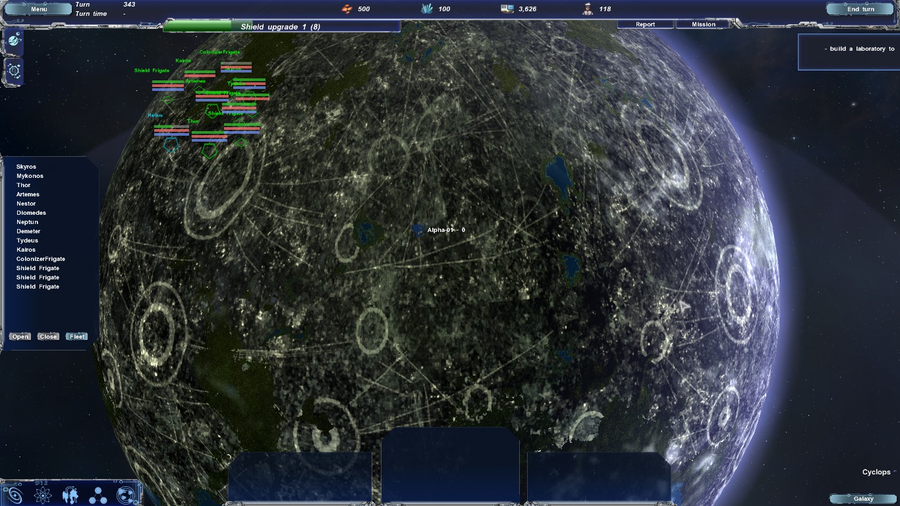900x506 pixels.
Task: Click the green Artemes label on the map
Action: click(x=196, y=81)
